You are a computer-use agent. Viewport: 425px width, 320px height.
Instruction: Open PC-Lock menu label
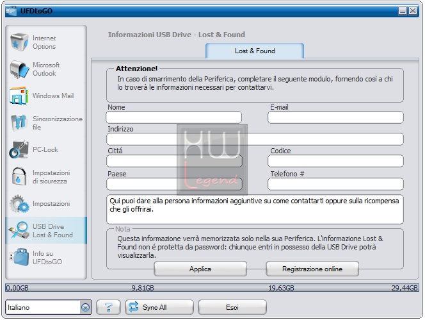pyautogui.click(x=45, y=149)
